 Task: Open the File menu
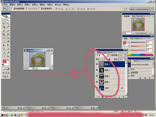pos(5,5)
